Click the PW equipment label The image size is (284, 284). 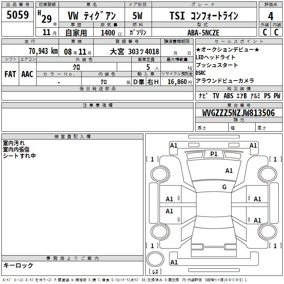pyautogui.click(x=277, y=95)
